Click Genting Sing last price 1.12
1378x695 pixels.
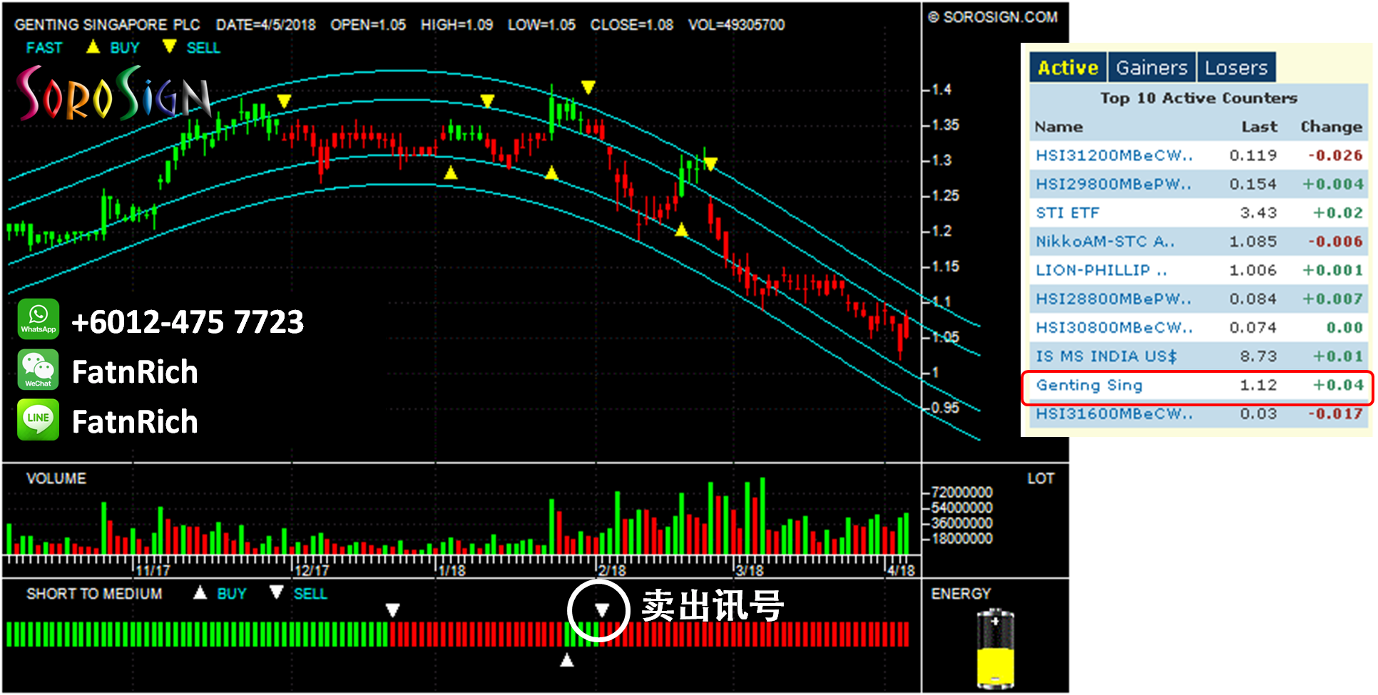tap(1258, 385)
